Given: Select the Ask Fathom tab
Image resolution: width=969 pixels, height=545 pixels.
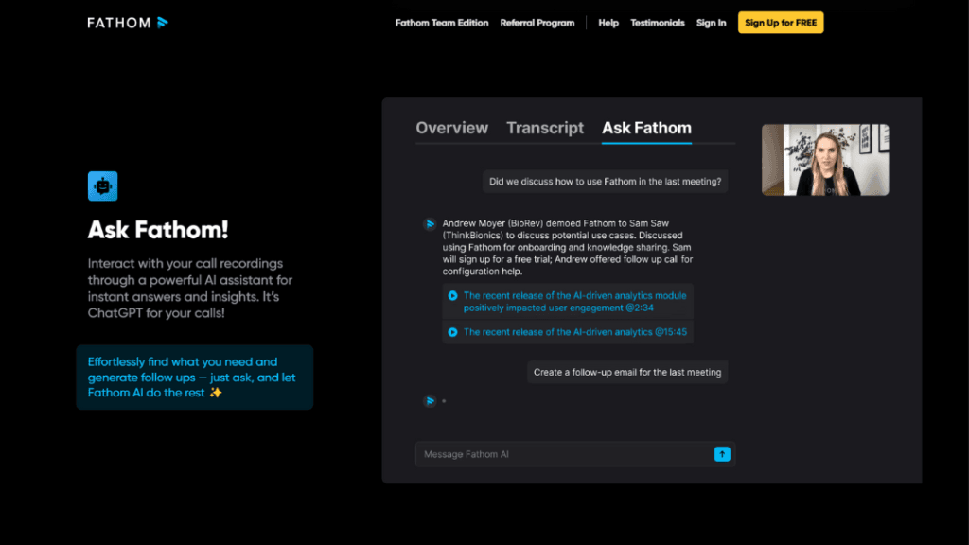Looking at the screenshot, I should pos(646,128).
